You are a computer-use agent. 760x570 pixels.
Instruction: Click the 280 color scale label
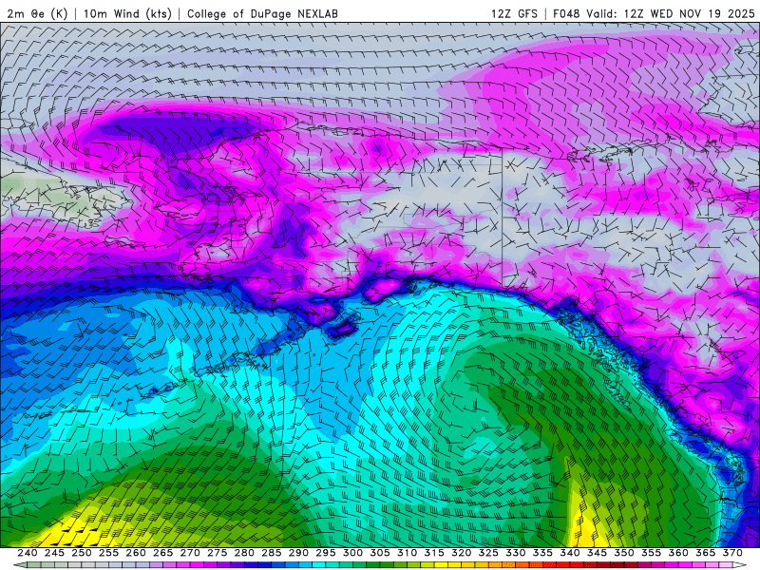(244, 553)
